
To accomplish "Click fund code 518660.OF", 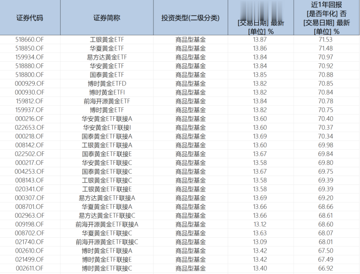I will click(29, 40).
